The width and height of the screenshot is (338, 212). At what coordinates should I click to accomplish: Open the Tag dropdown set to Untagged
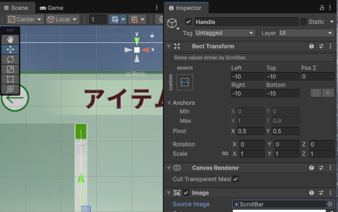pyautogui.click(x=225, y=33)
